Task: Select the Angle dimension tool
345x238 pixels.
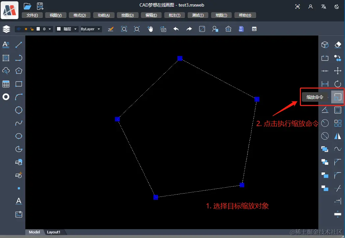Action: 325,110
